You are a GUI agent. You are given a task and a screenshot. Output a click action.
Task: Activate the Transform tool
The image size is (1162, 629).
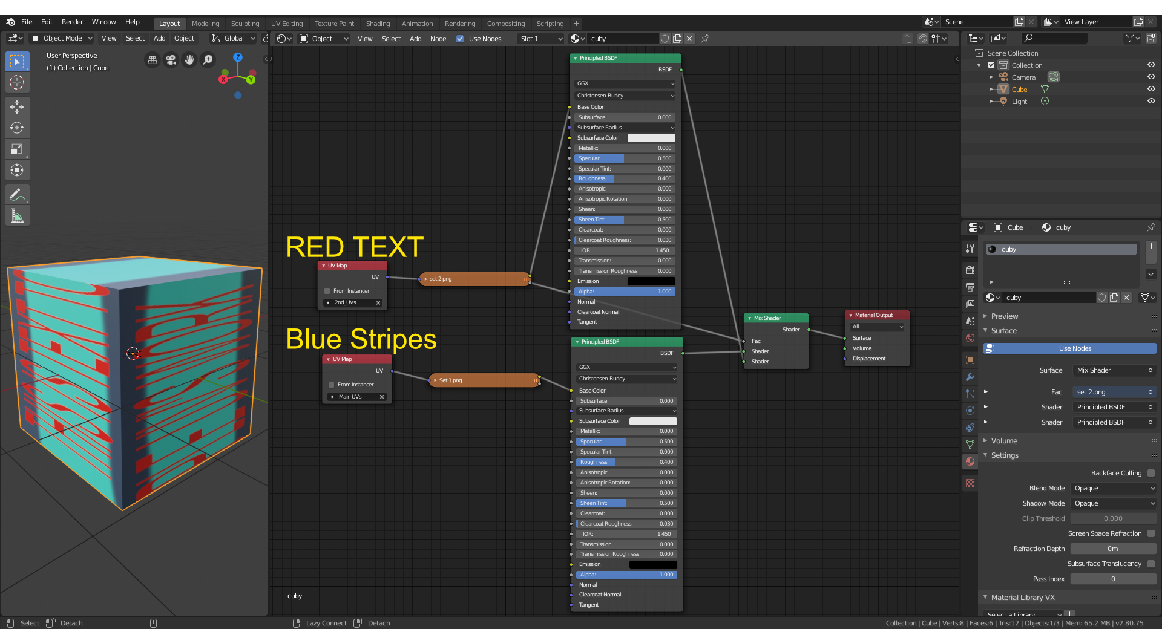click(x=17, y=170)
